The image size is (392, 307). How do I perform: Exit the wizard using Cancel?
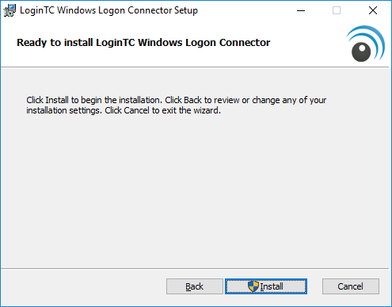click(351, 286)
